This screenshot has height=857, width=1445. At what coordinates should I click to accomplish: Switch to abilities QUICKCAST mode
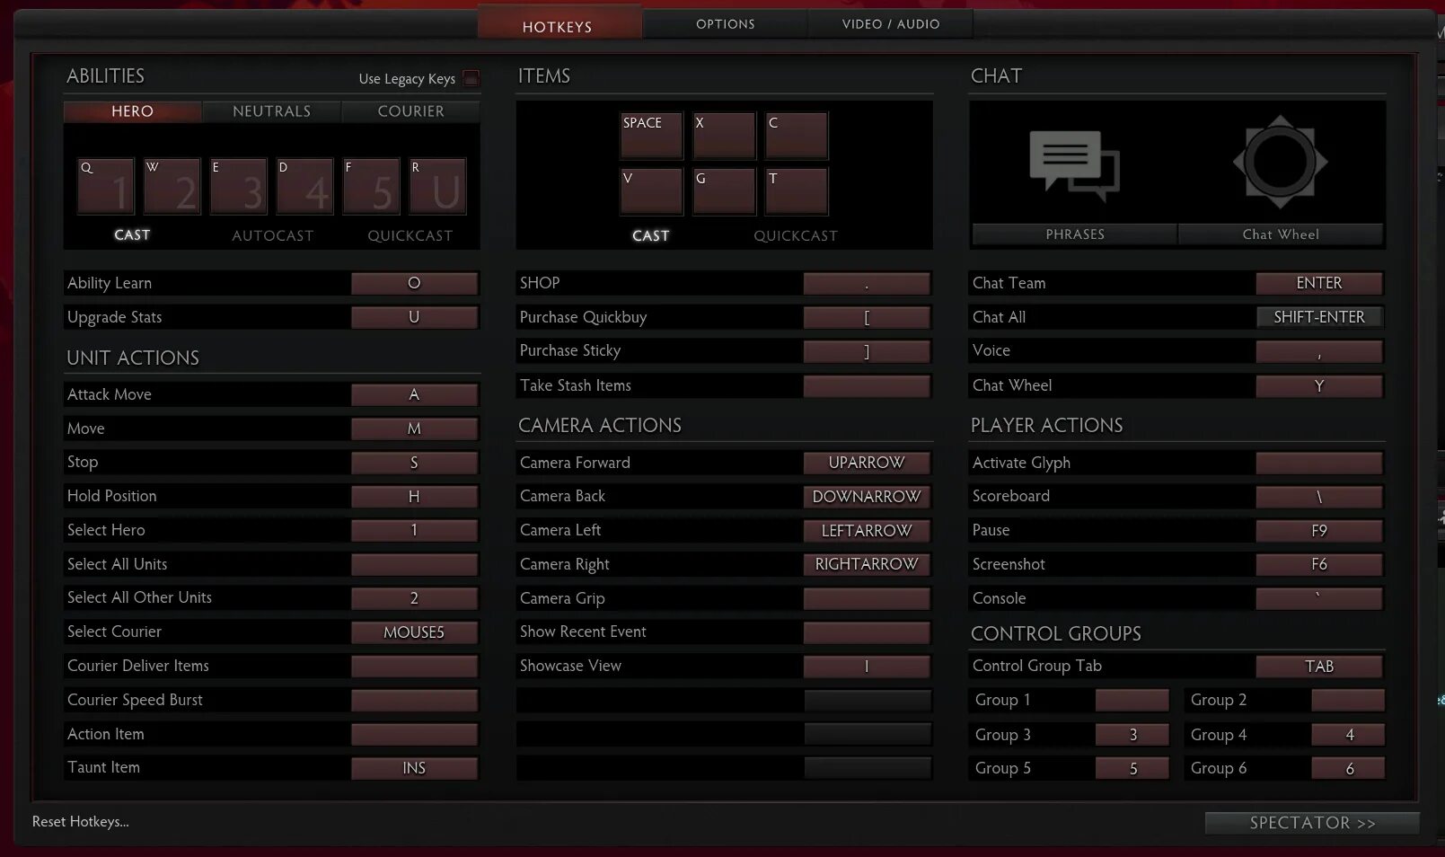pyautogui.click(x=410, y=235)
